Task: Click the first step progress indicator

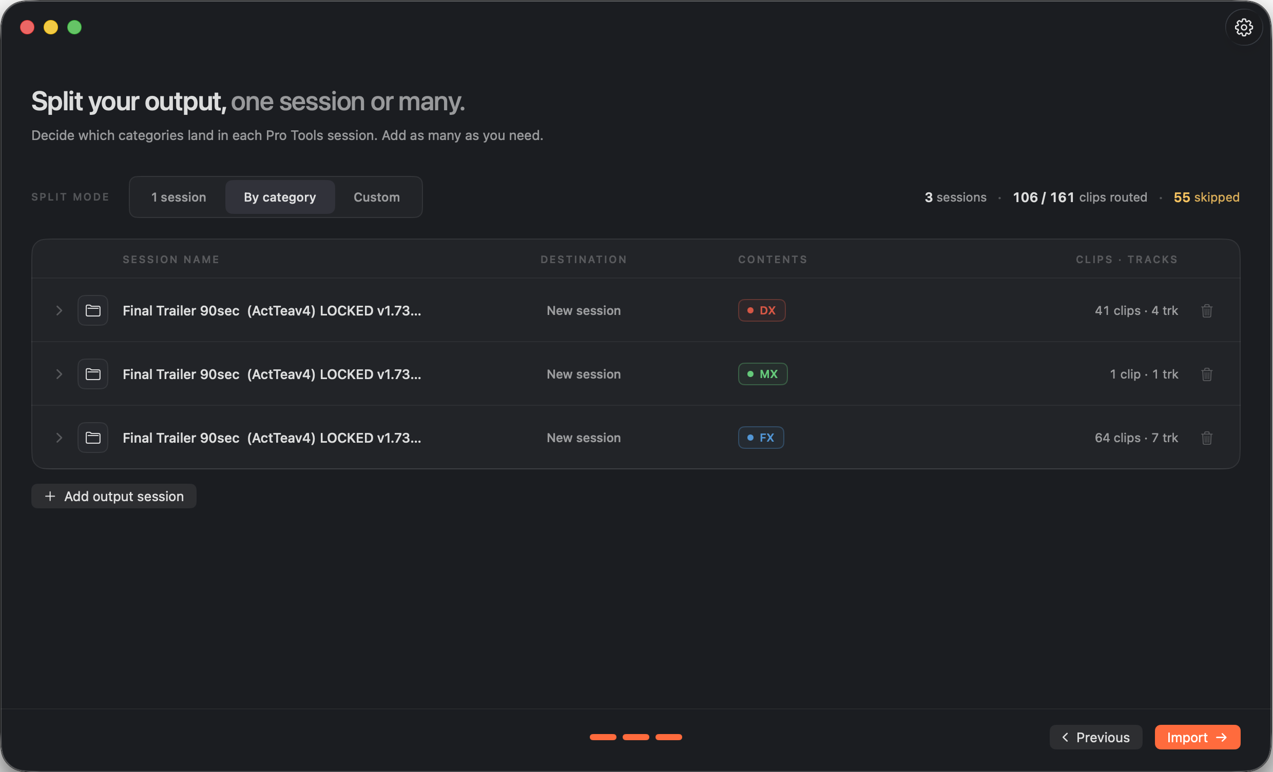Action: [603, 737]
